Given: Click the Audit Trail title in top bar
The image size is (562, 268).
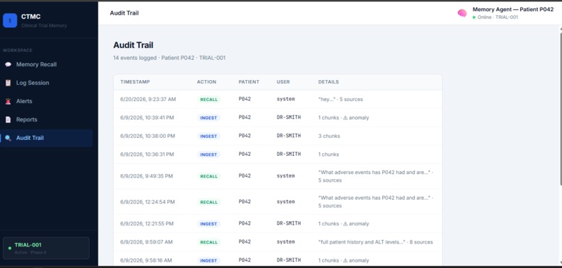Looking at the screenshot, I should (124, 13).
